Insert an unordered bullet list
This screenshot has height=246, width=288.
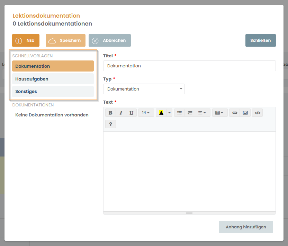pyautogui.click(x=179, y=113)
